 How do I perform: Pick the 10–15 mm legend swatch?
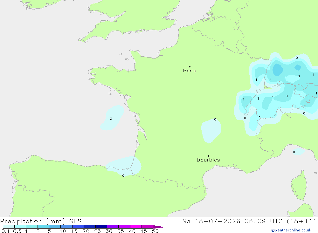click(x=66, y=227)
